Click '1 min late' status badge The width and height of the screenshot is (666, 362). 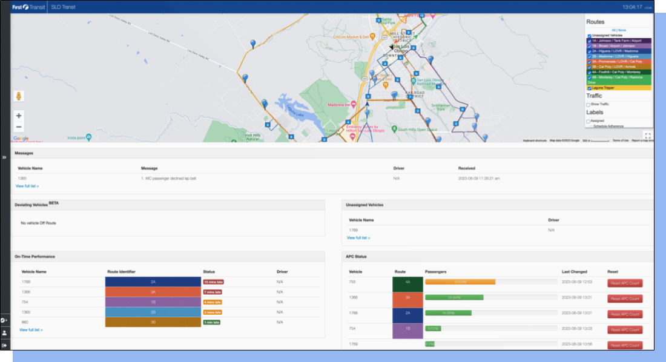[x=211, y=322]
